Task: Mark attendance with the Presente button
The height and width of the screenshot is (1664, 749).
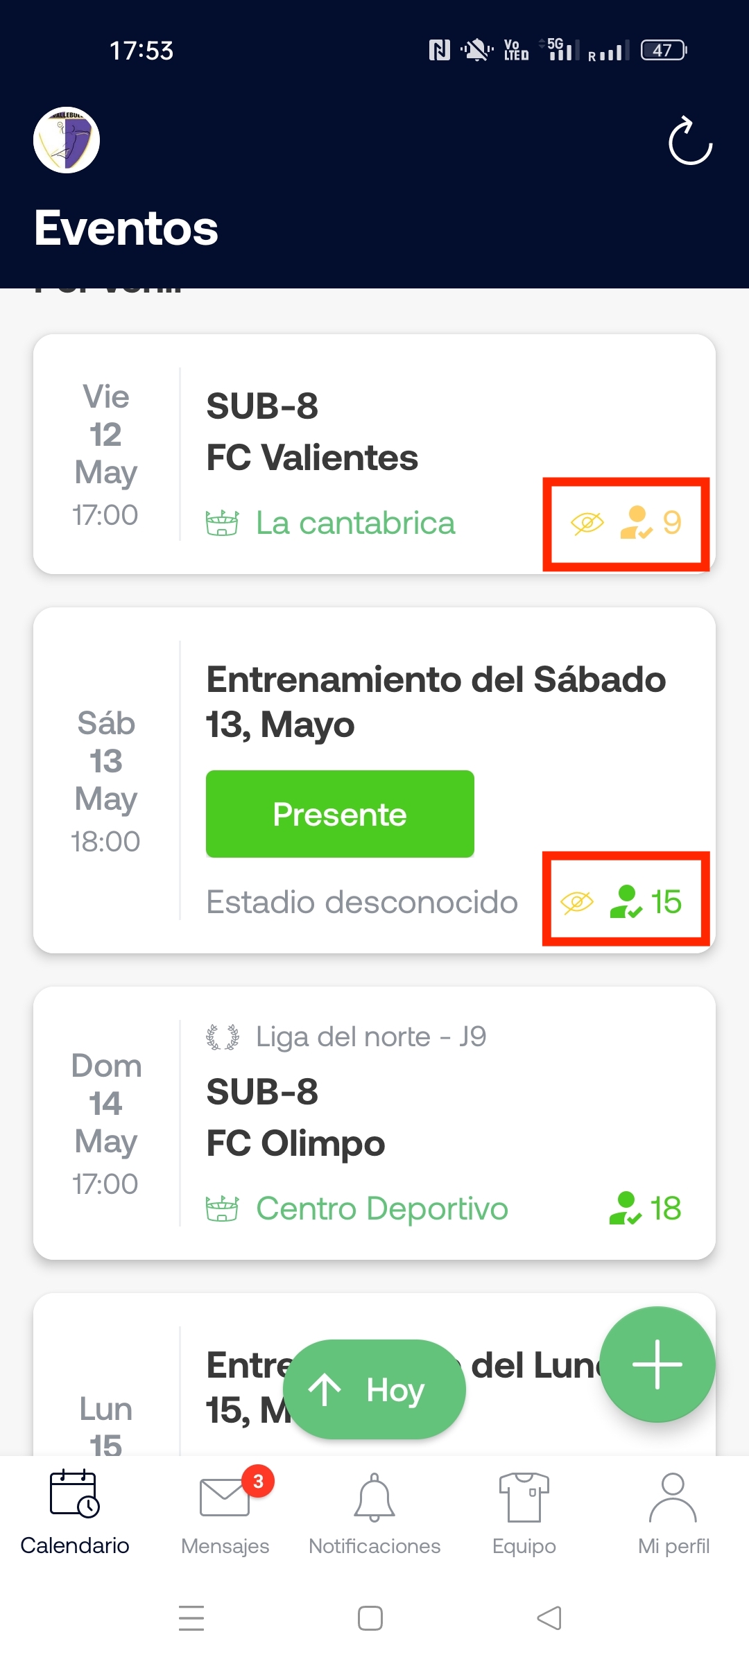Action: [x=340, y=814]
